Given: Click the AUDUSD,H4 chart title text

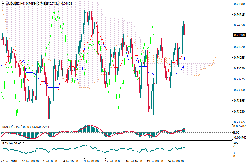Looking at the screenshot, I should point(15,3).
